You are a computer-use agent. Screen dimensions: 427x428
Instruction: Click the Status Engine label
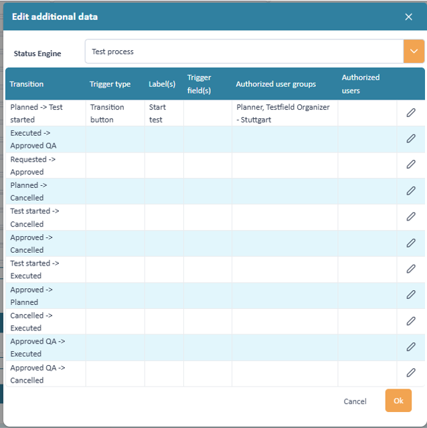[x=37, y=53]
